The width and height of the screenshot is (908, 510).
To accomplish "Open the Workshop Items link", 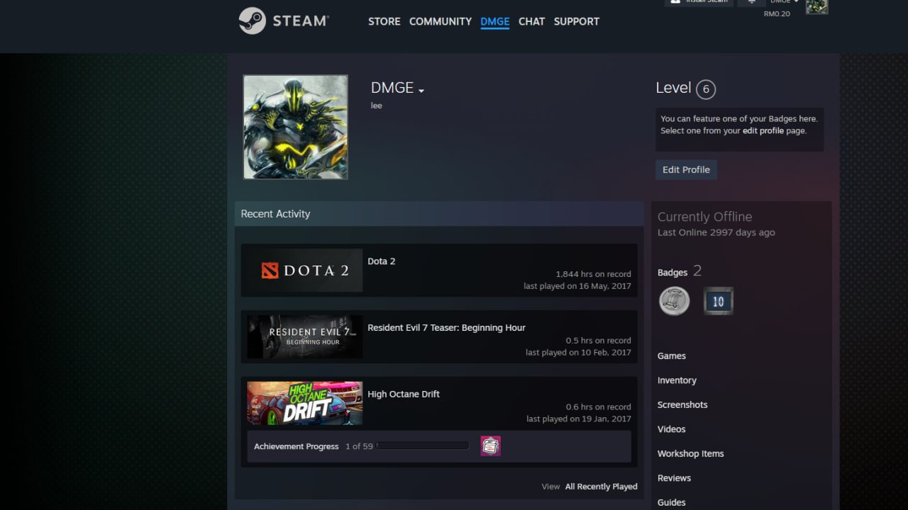I will [691, 454].
